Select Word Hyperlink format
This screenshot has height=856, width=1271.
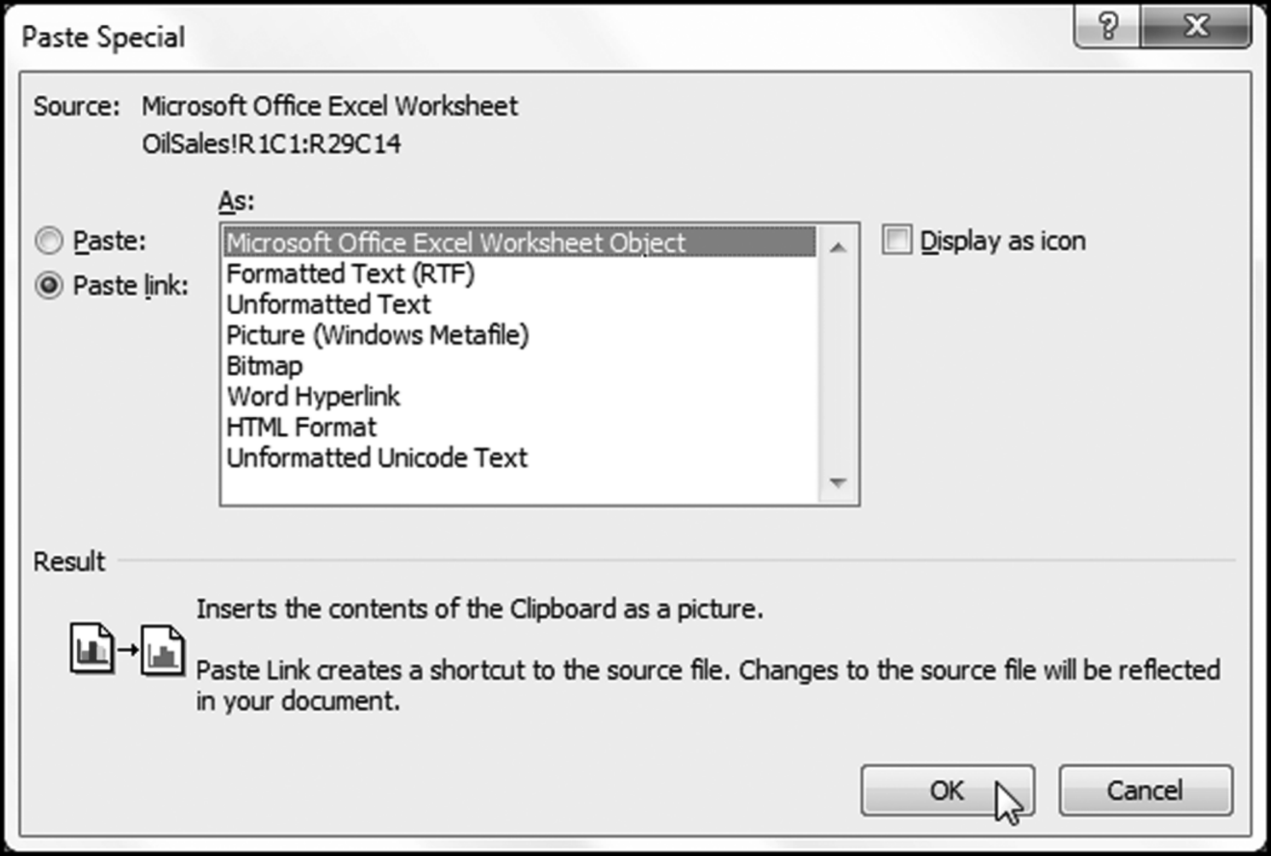pos(313,397)
